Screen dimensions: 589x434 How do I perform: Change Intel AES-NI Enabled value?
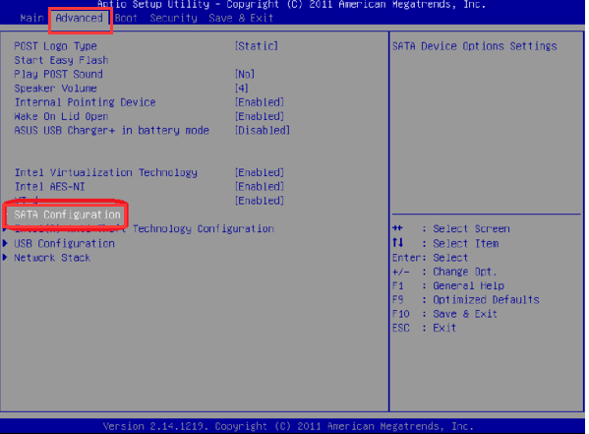260,187
